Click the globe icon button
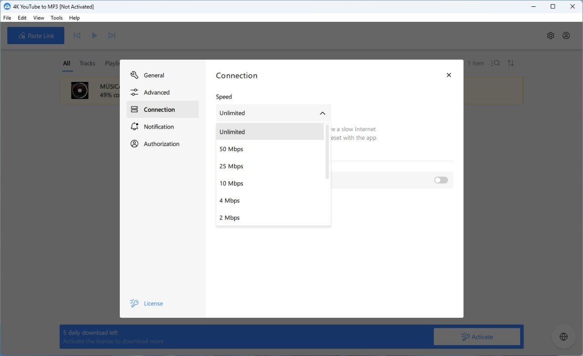Screen dimensions: 583x356 point(563,337)
